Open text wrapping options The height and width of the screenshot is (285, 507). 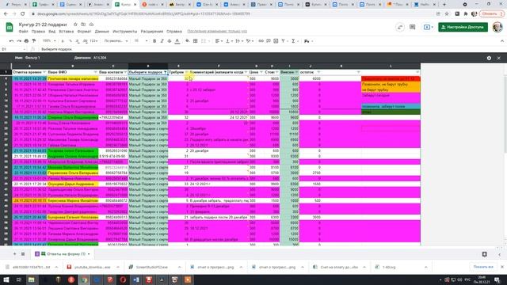click(239, 41)
